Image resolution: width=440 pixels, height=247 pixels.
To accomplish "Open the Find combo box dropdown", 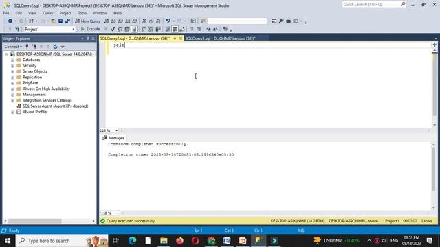I will coord(264,21).
